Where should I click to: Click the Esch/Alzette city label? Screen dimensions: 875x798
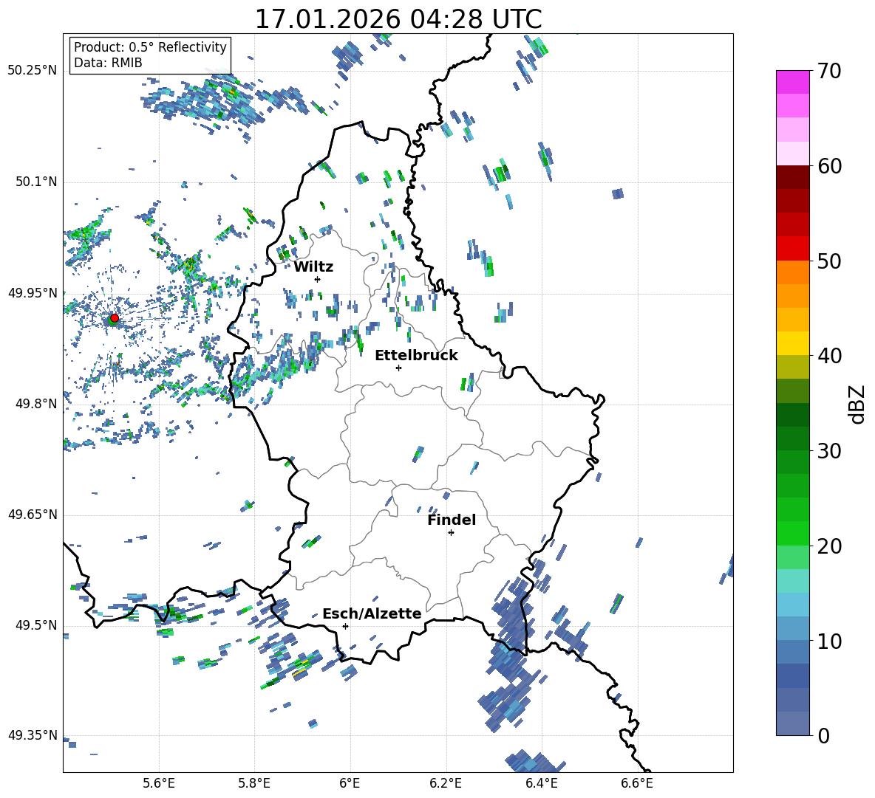pos(372,613)
